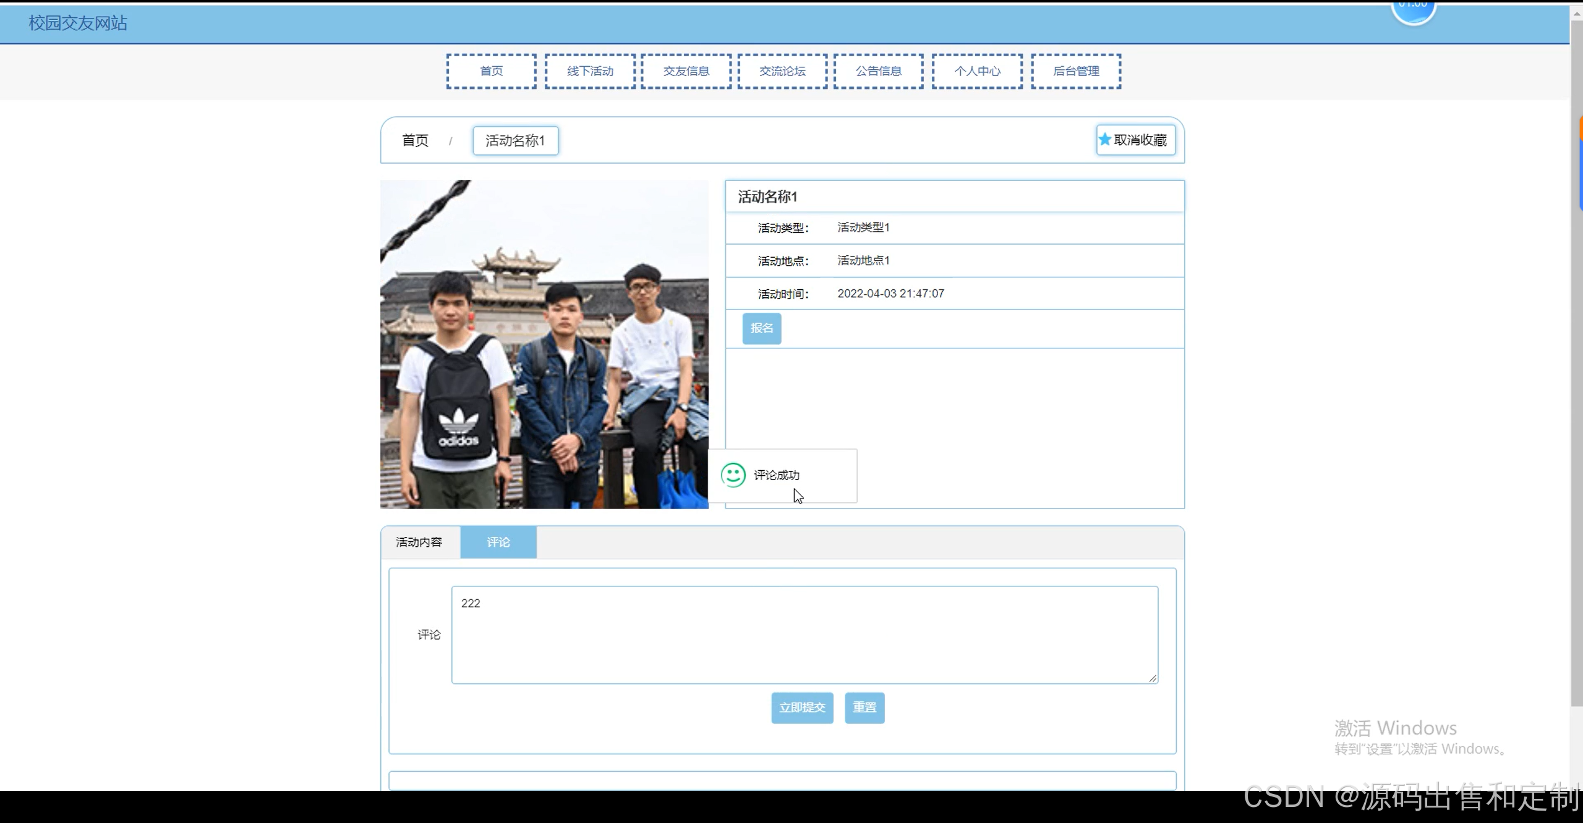The width and height of the screenshot is (1583, 823).
Task: Select the 评论 tab
Action: coord(498,542)
